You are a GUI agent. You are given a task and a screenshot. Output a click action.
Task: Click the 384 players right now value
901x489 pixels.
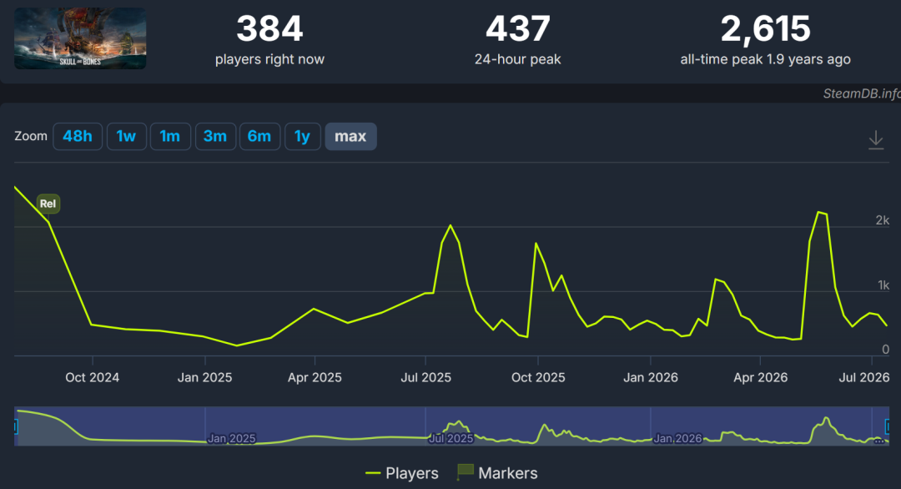(x=269, y=28)
